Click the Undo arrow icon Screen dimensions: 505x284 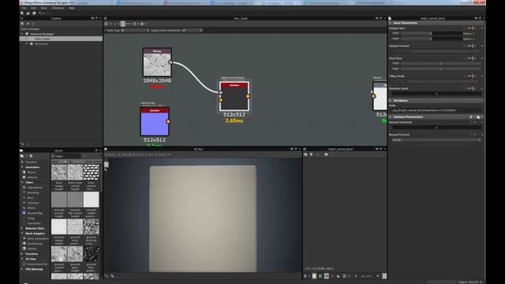click(x=40, y=13)
